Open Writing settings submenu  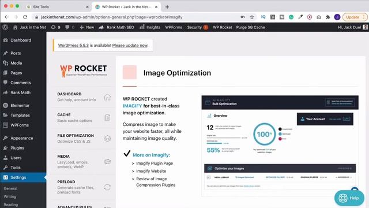click(x=10, y=196)
